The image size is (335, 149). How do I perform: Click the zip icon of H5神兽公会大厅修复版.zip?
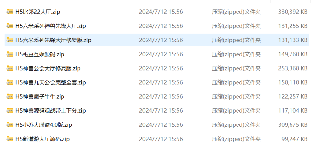pos(10,68)
